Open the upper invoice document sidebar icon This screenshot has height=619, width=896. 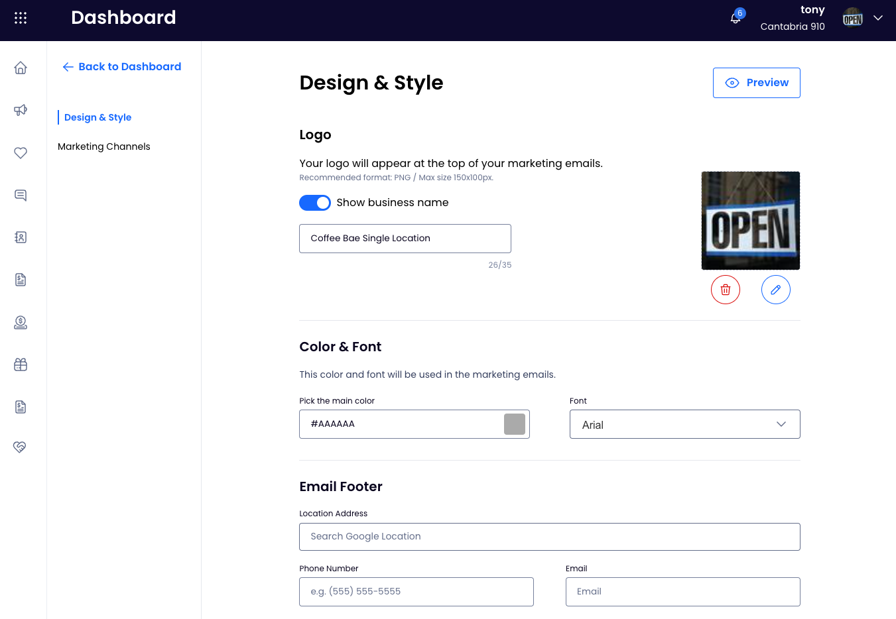(21, 280)
